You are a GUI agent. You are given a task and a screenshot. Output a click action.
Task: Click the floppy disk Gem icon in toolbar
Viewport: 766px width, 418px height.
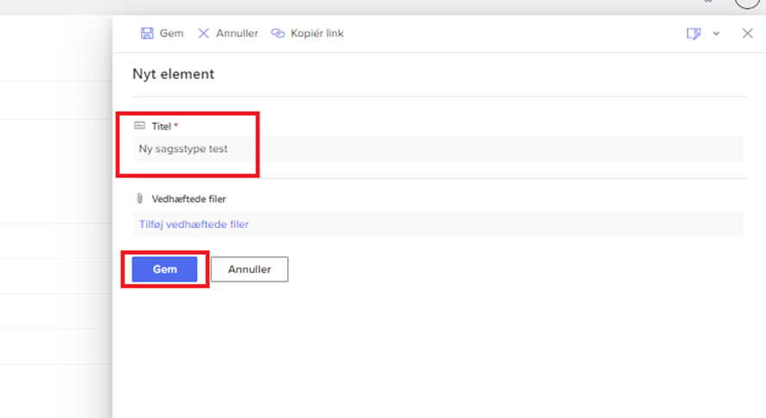pos(147,34)
